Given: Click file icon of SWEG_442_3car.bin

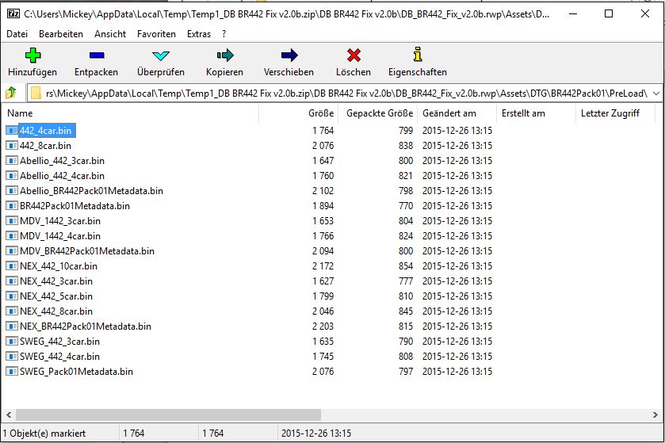Looking at the screenshot, I should pyautogui.click(x=12, y=342).
